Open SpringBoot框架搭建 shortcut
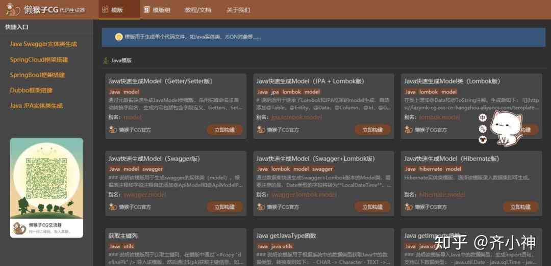This screenshot has width=551, height=266. (x=37, y=75)
